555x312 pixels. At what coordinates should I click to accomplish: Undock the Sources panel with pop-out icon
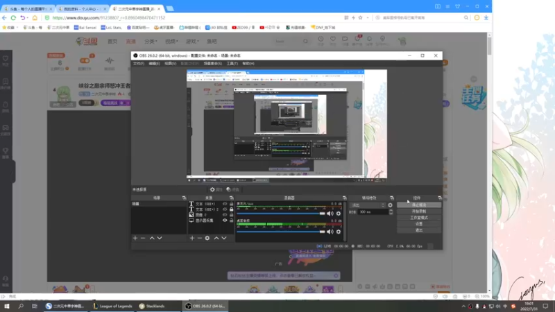point(232,198)
